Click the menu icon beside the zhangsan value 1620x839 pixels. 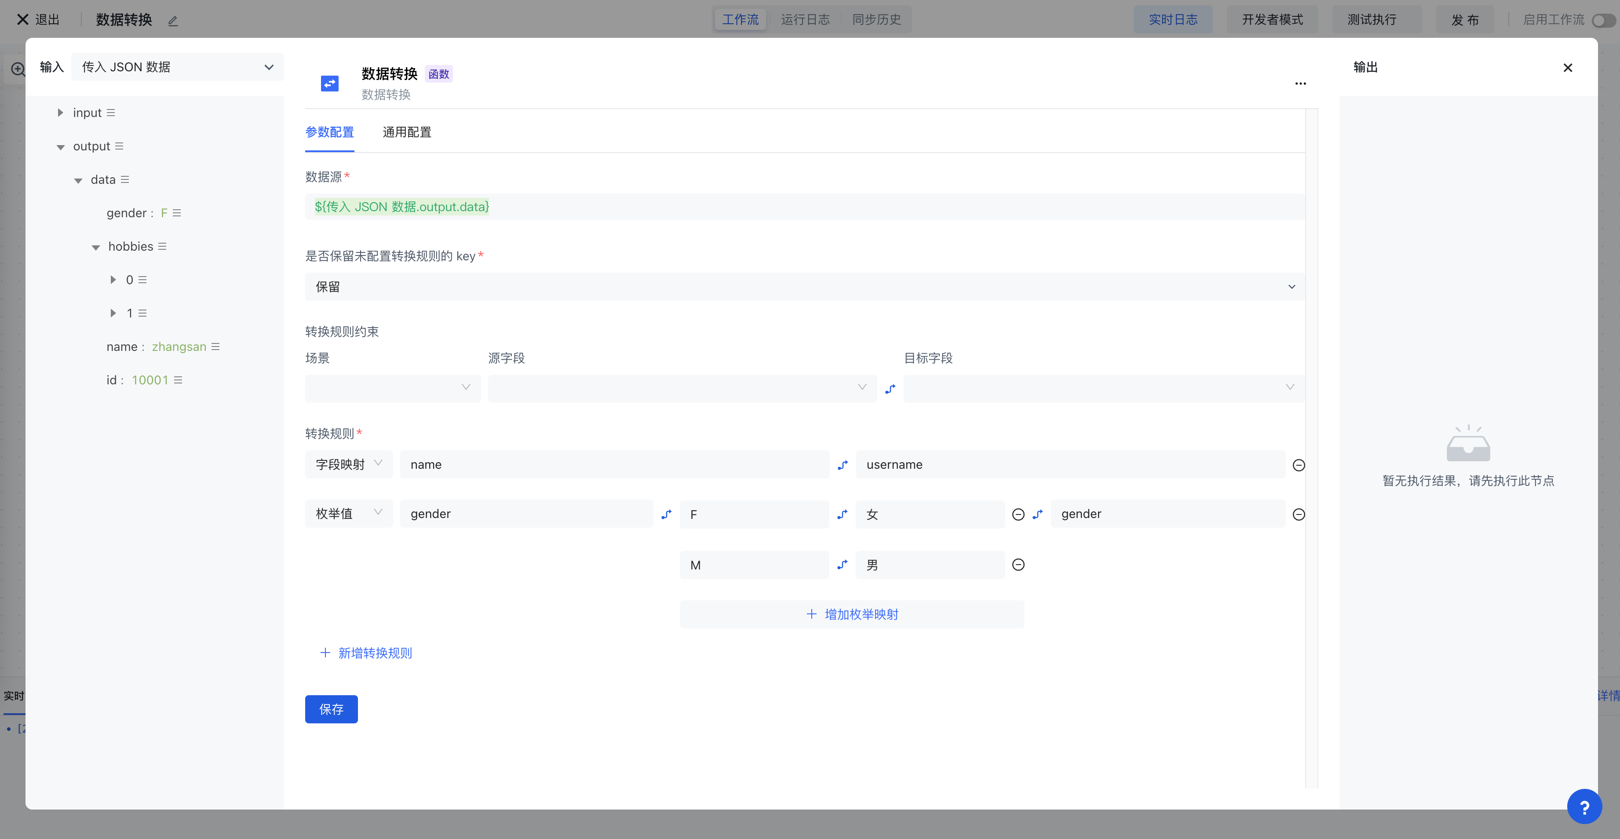coord(216,347)
